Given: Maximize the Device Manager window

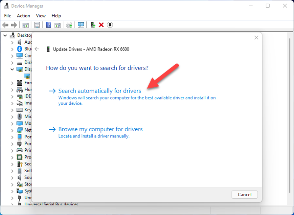Looking at the screenshot, I should (x=268, y=6).
